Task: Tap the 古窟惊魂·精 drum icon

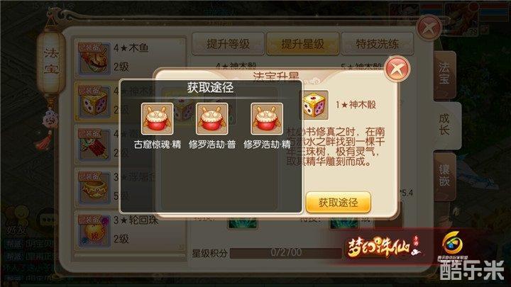Action: coord(157,119)
